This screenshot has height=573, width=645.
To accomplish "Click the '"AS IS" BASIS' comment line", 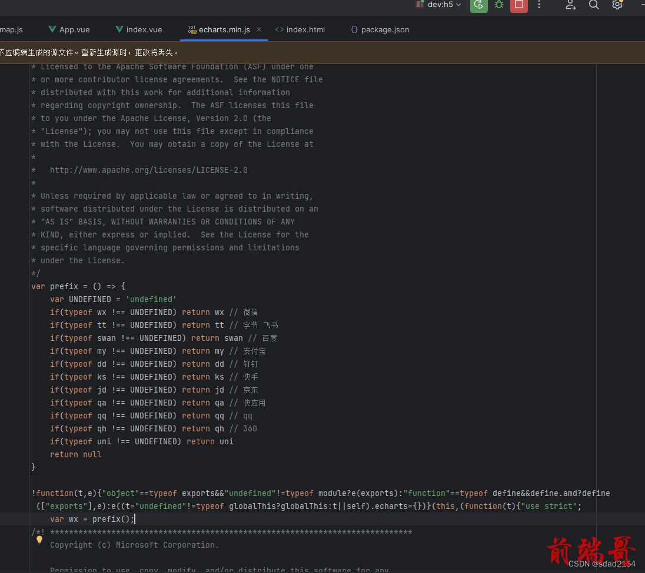I will point(163,222).
